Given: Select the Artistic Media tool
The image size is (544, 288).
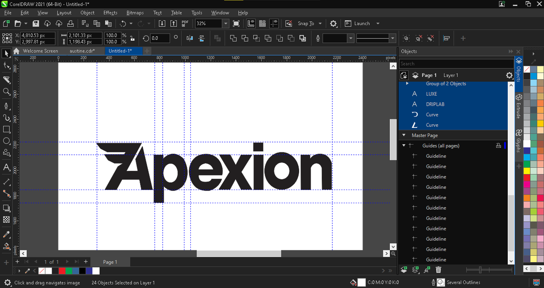Looking at the screenshot, I should pyautogui.click(x=6, y=118).
